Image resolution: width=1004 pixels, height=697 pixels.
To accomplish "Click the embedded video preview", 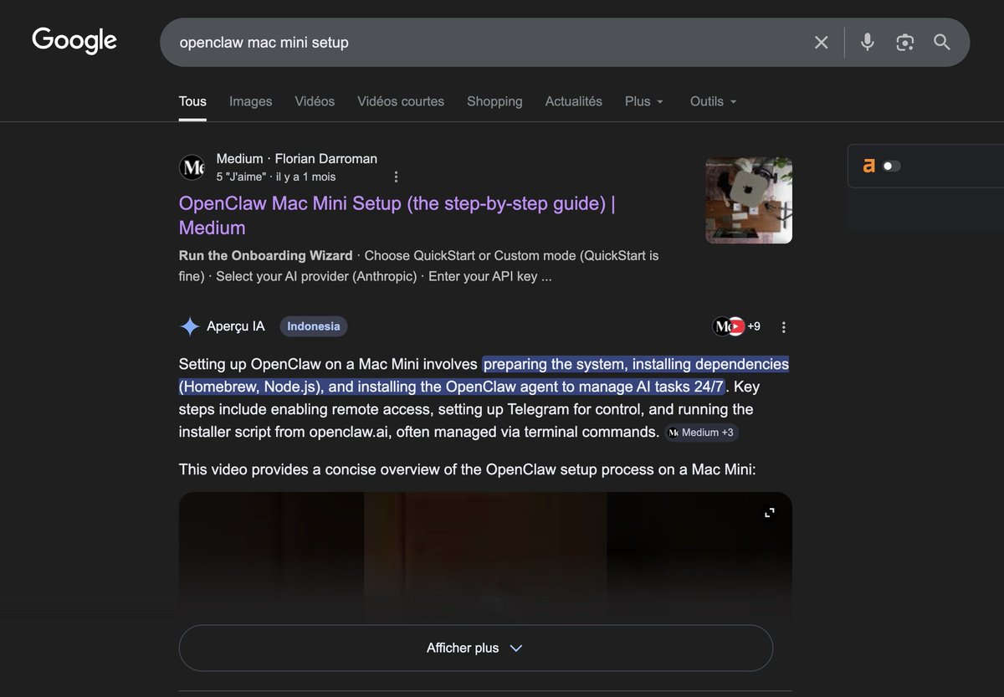I will pos(485,556).
